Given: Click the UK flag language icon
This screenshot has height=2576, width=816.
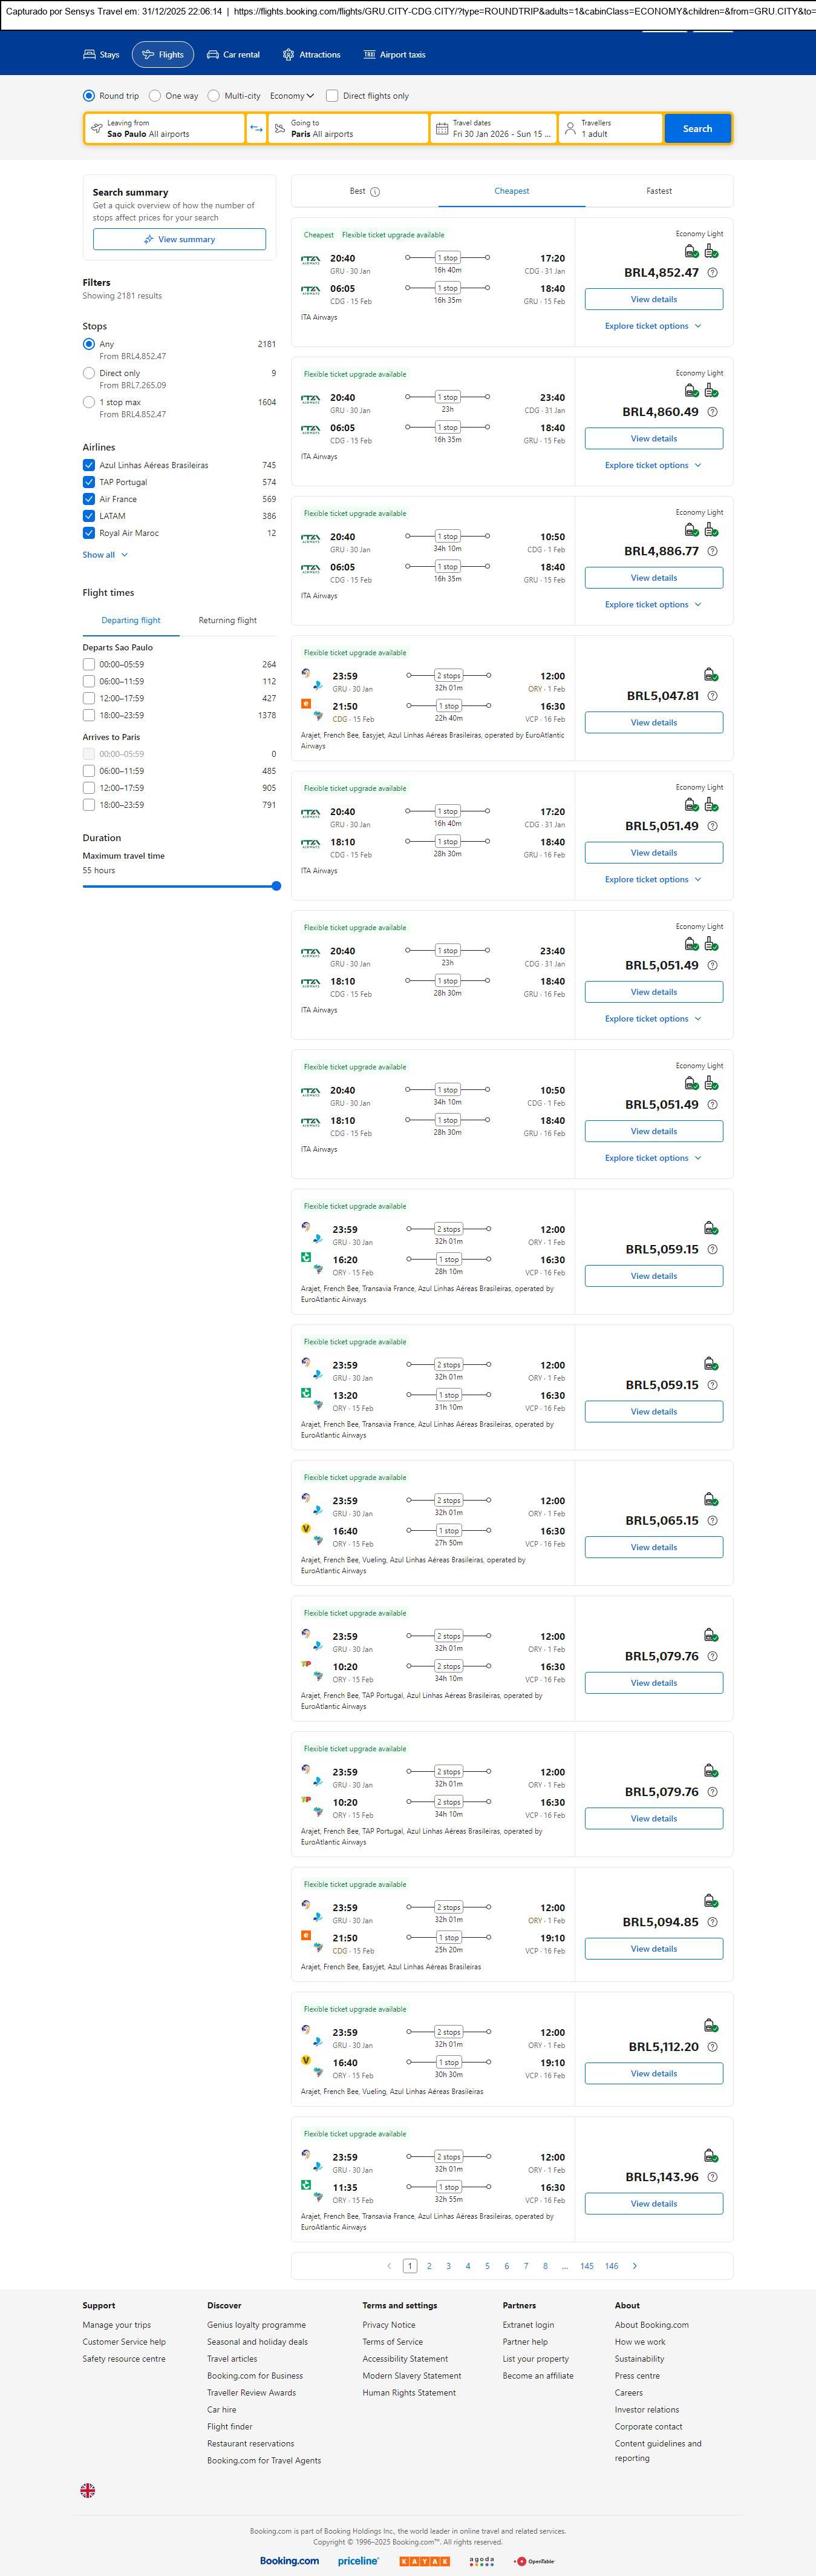Looking at the screenshot, I should (88, 2491).
